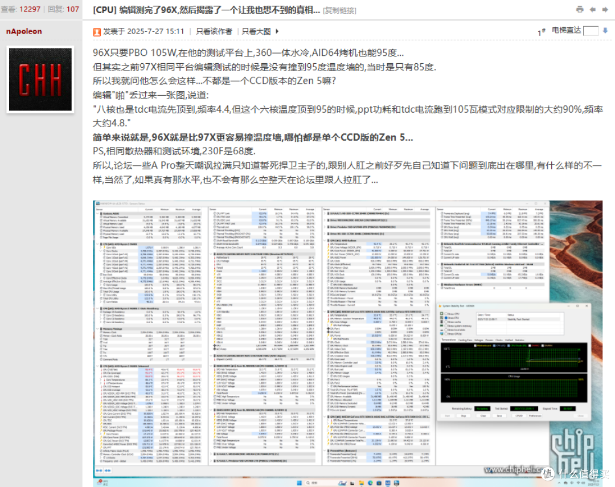Click the line starting 96X只要PBO 105W
The height and width of the screenshot is (487, 615).
[x=248, y=52]
